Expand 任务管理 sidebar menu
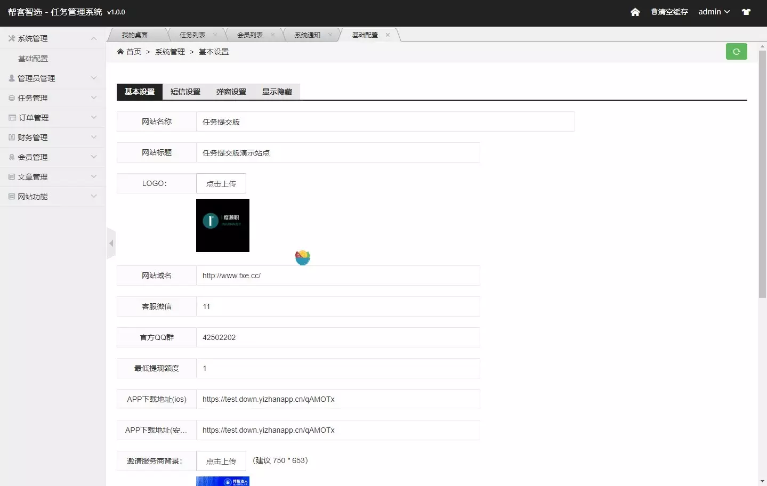The width and height of the screenshot is (767, 486). (53, 98)
